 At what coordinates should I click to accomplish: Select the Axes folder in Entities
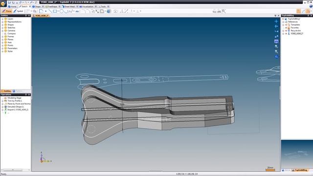[10, 43]
